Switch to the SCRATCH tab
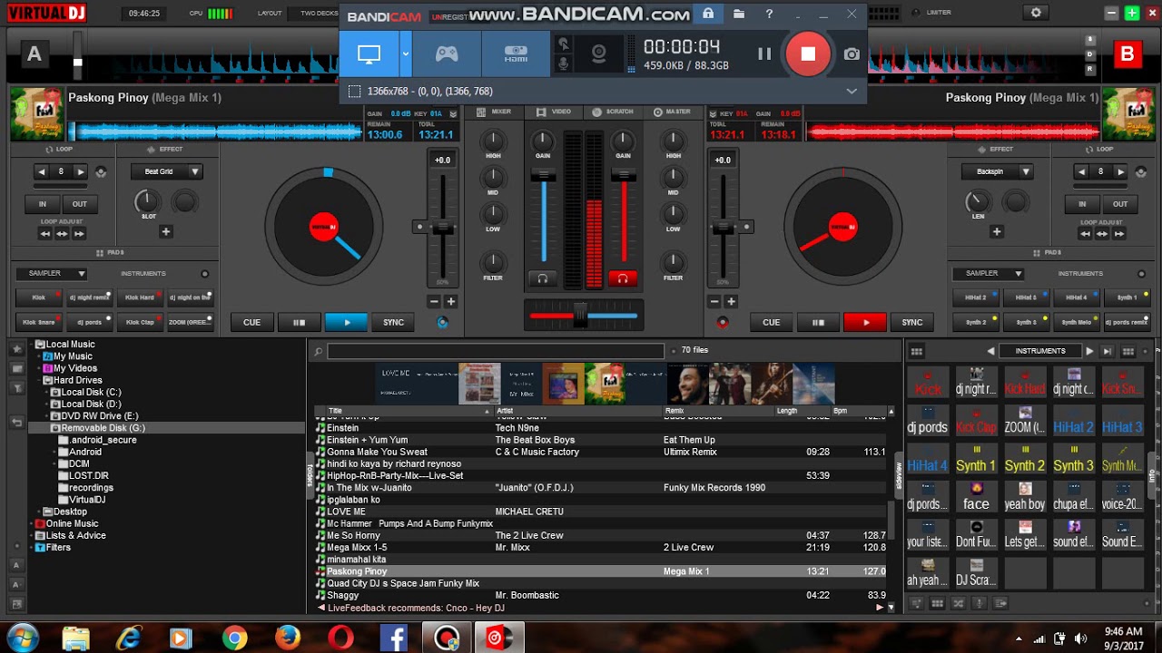 point(613,112)
